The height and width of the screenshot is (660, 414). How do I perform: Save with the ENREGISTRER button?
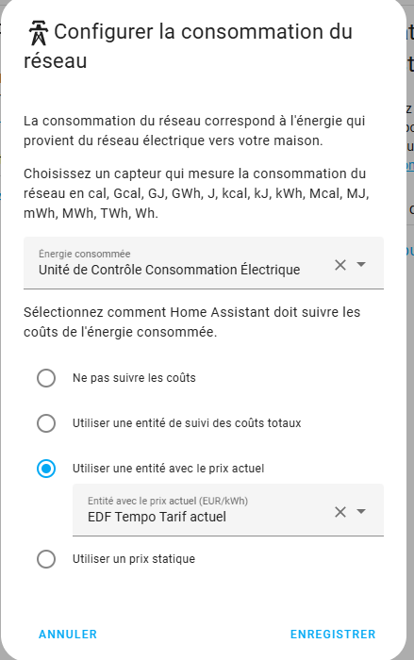tap(333, 634)
